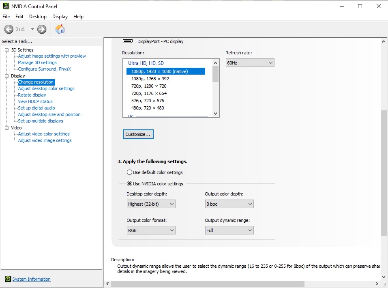Collapse the Display tree node
The width and height of the screenshot is (388, 288).
click(x=6, y=76)
